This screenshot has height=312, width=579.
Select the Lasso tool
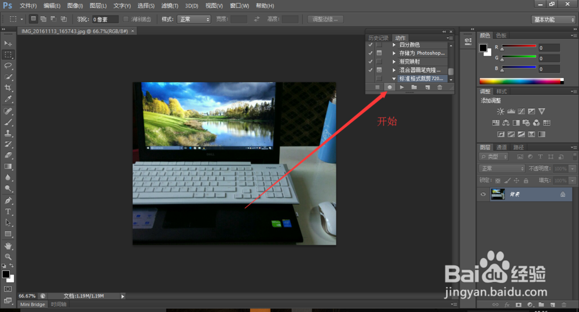coord(8,66)
